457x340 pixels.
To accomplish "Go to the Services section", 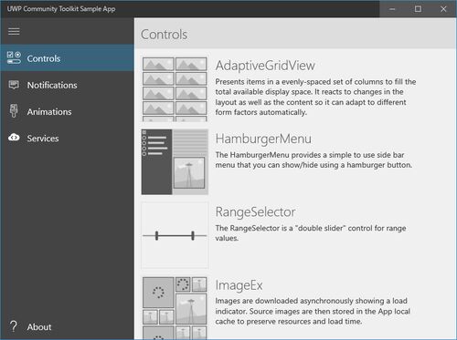I will pyautogui.click(x=43, y=139).
